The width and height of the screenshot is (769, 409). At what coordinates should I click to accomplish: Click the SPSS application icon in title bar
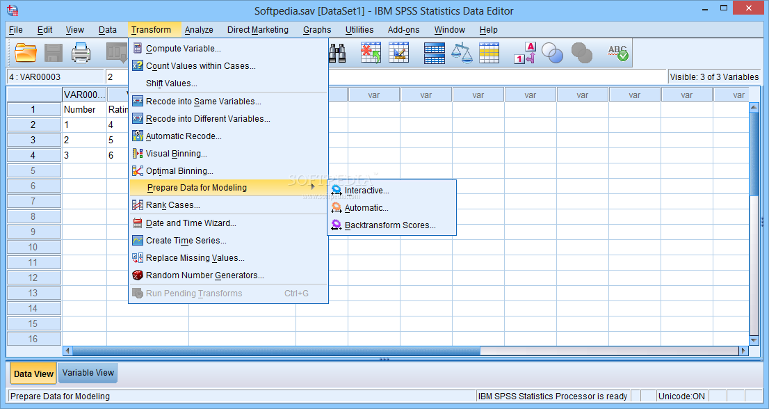coord(13,10)
